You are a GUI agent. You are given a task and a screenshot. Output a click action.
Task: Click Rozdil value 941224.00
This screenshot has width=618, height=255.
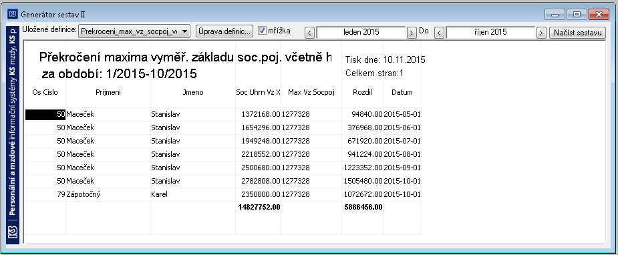pyautogui.click(x=365, y=155)
